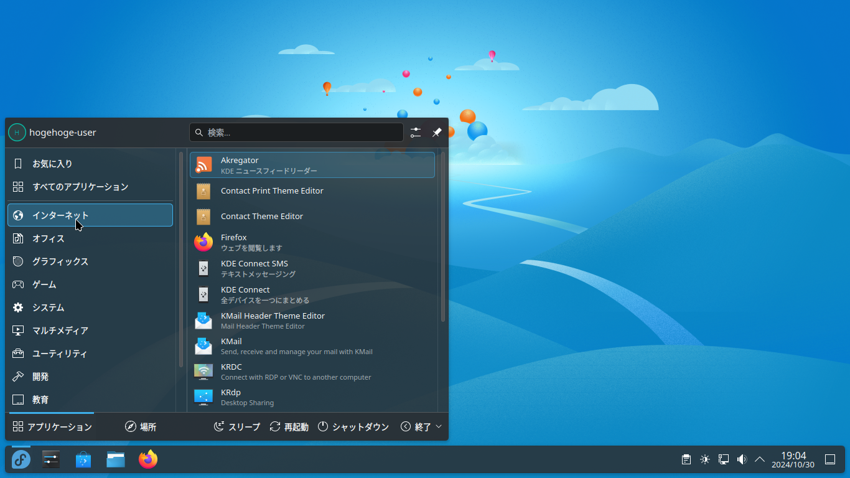Launch System Settings from the taskbar

click(51, 459)
